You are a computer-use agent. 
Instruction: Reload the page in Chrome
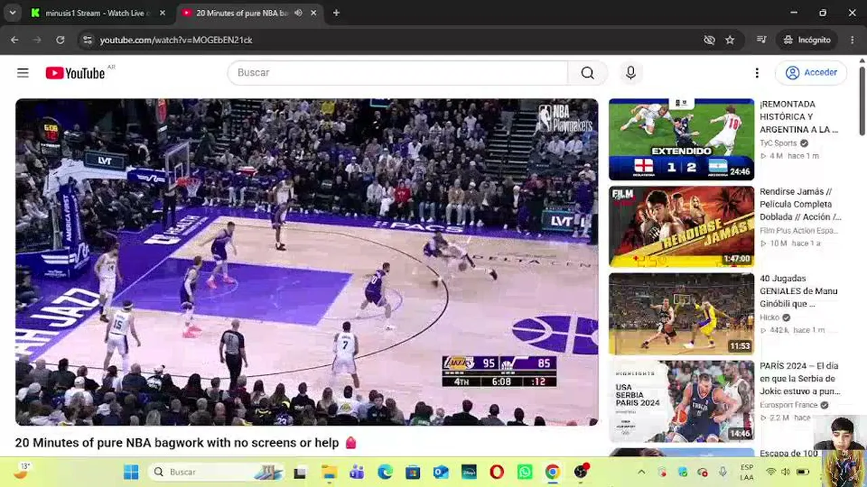tap(60, 40)
